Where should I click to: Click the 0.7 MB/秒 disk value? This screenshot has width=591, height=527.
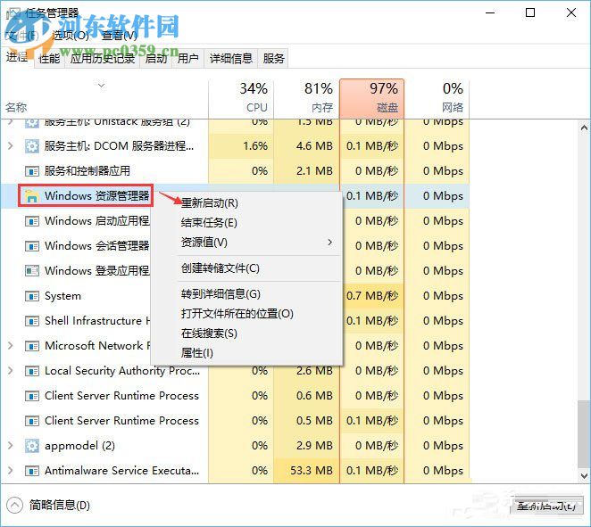coord(372,296)
